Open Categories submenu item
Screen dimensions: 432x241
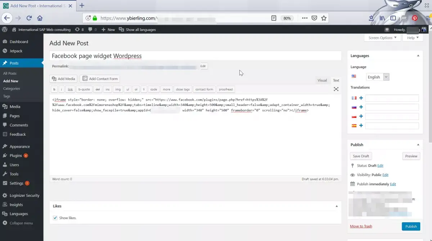12,88
